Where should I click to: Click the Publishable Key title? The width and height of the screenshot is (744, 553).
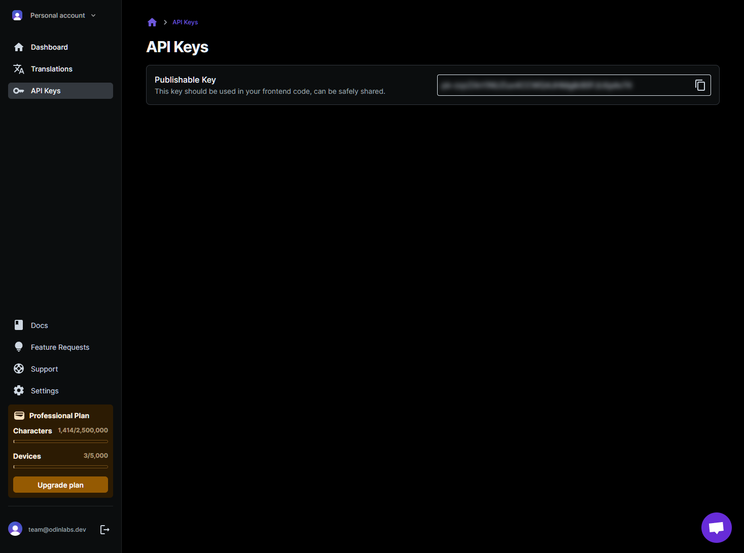tap(185, 80)
